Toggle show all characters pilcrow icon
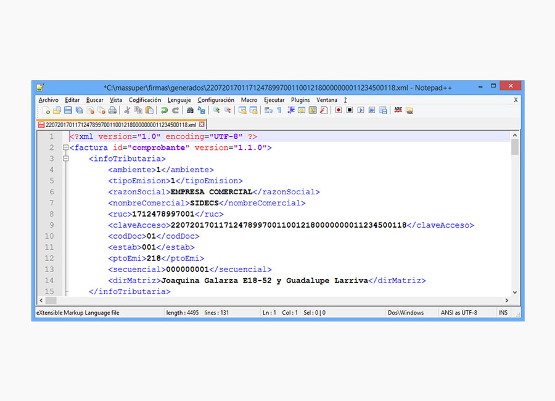Image resolution: width=555 pixels, height=401 pixels. click(279, 110)
